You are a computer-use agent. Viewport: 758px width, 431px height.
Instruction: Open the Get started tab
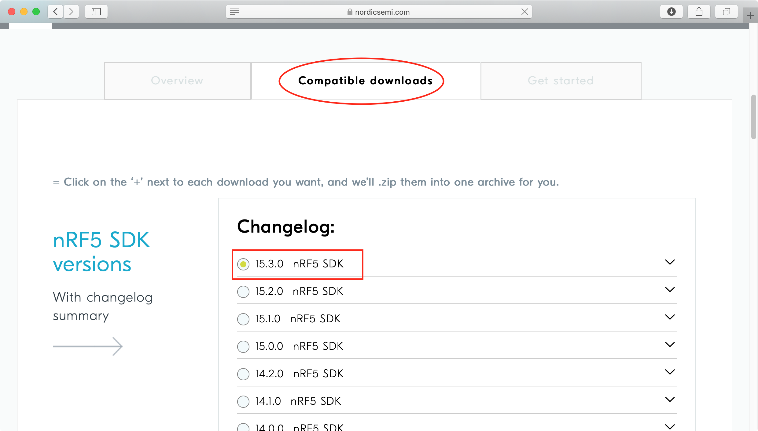coord(560,81)
